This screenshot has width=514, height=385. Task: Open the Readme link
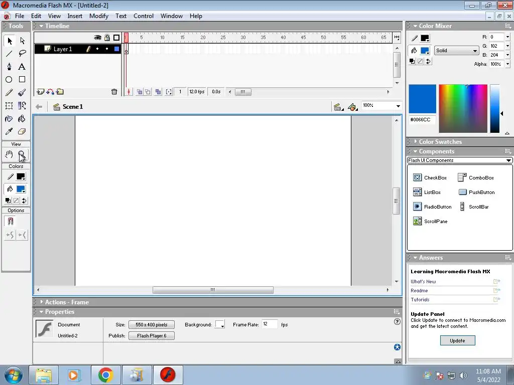point(419,291)
